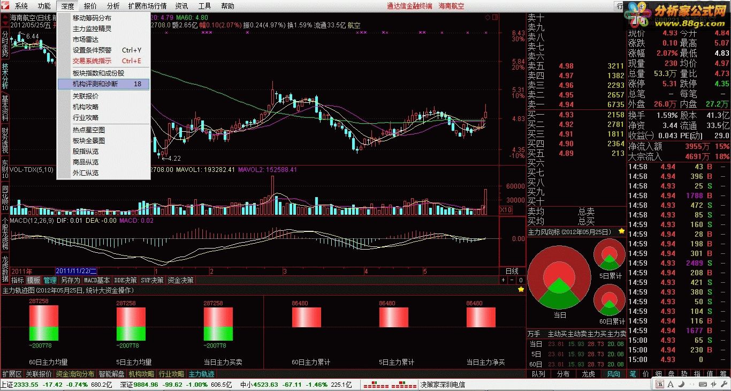731x391 pixels.
Task: Select the DDE决策 template
Action: (x=125, y=280)
